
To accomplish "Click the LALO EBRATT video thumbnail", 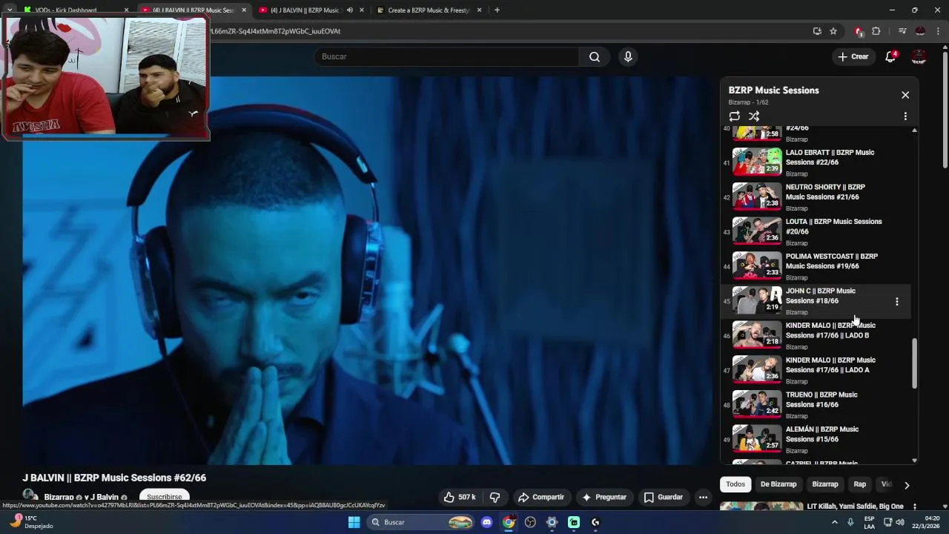I will tap(756, 162).
